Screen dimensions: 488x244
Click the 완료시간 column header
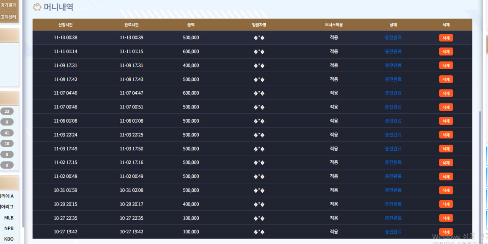click(132, 25)
